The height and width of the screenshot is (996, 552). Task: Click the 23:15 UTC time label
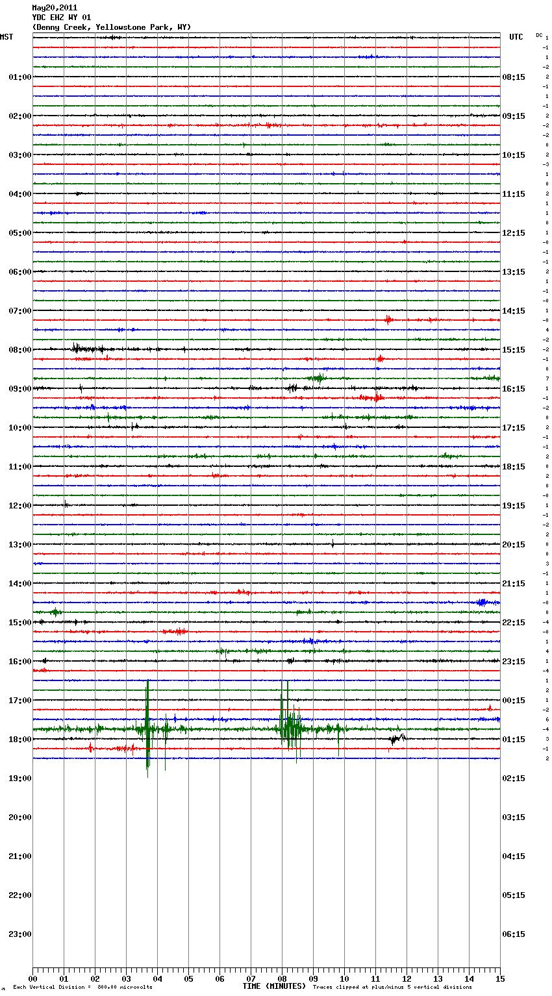coord(514,662)
